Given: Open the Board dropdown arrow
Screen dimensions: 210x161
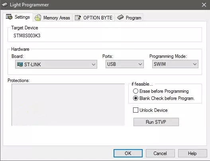Looking at the screenshot, I should coord(94,65).
